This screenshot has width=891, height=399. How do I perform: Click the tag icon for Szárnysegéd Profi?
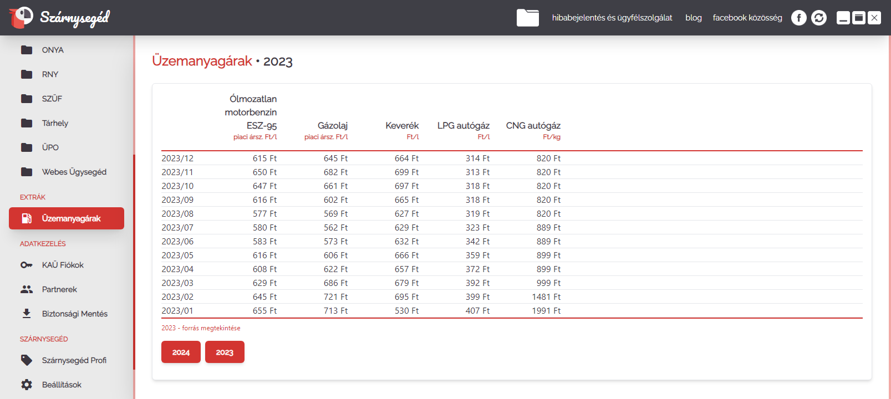[x=27, y=360]
